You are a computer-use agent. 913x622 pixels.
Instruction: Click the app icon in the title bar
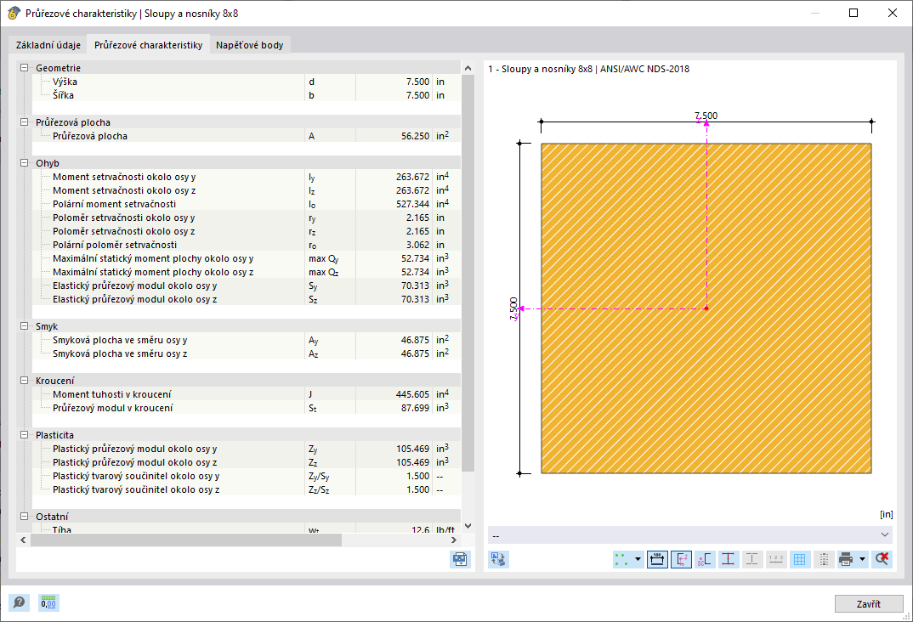tap(14, 13)
